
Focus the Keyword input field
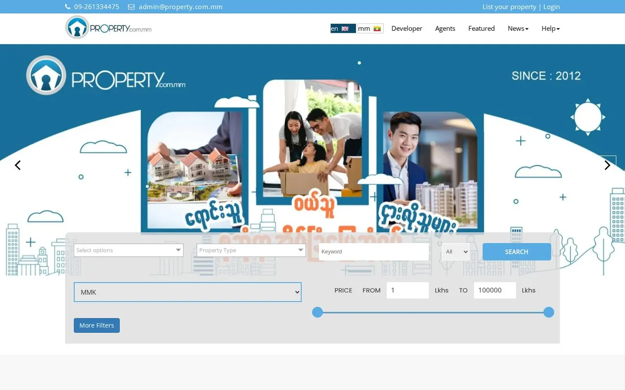[x=374, y=252]
